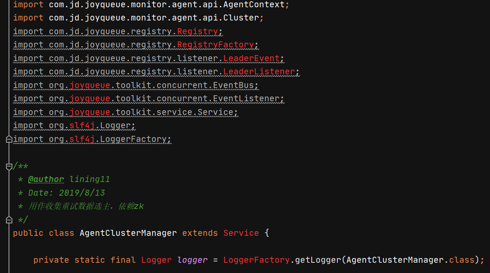Click lining11 author name in comment
This screenshot has width=490, height=273.
click(x=90, y=179)
